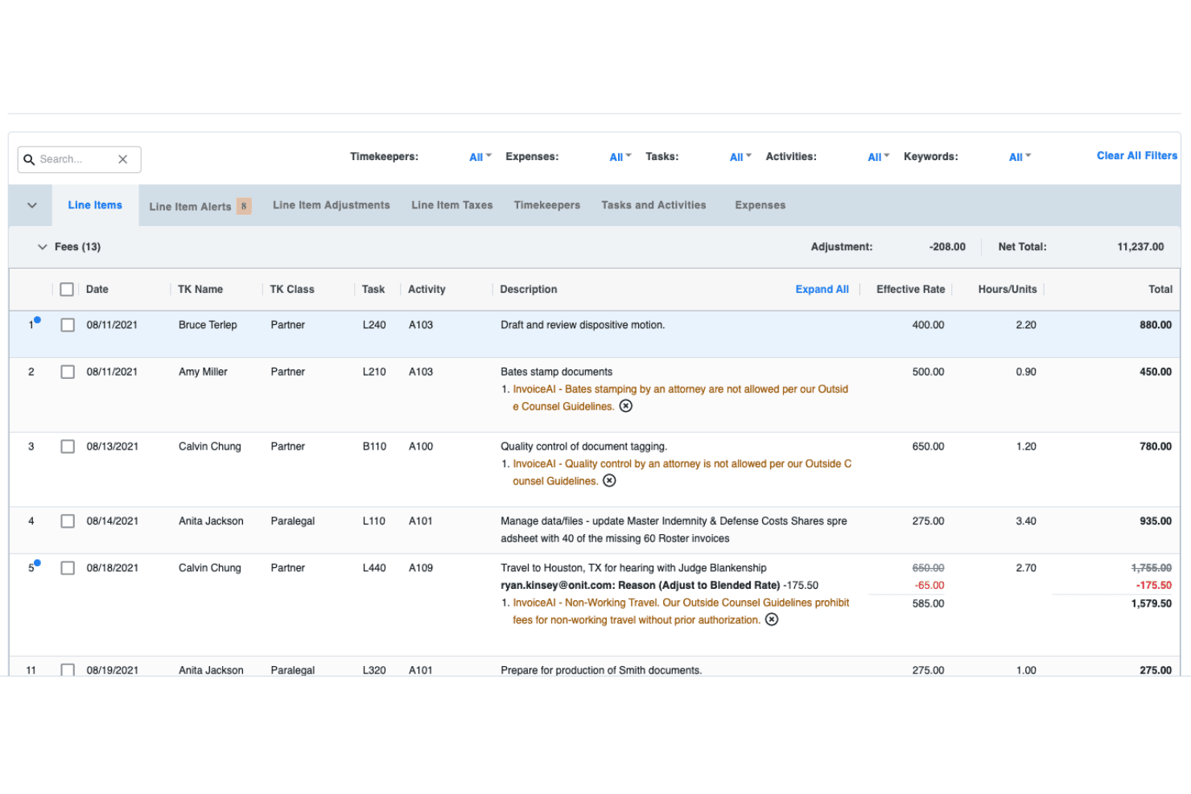Tick the checkbox for the 08/13/2021 line
This screenshot has width=1191, height=794.
click(68, 446)
